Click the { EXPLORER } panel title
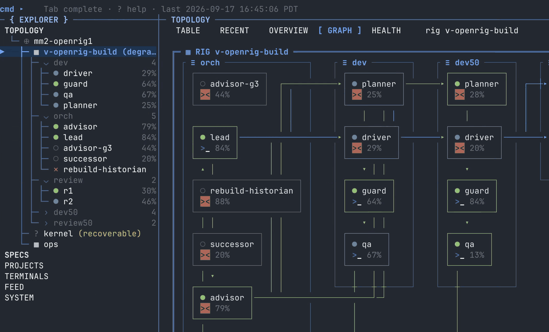The image size is (549, 332). click(x=39, y=20)
